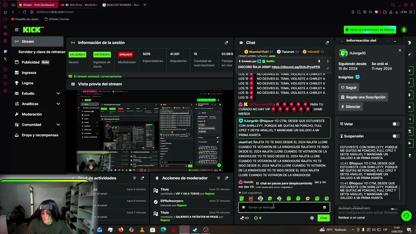416x234 pixels.
Task: Click the Seguir button for HJorge10
Action: (349, 87)
